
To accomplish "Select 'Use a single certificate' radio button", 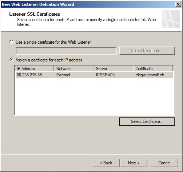I will [12, 42].
